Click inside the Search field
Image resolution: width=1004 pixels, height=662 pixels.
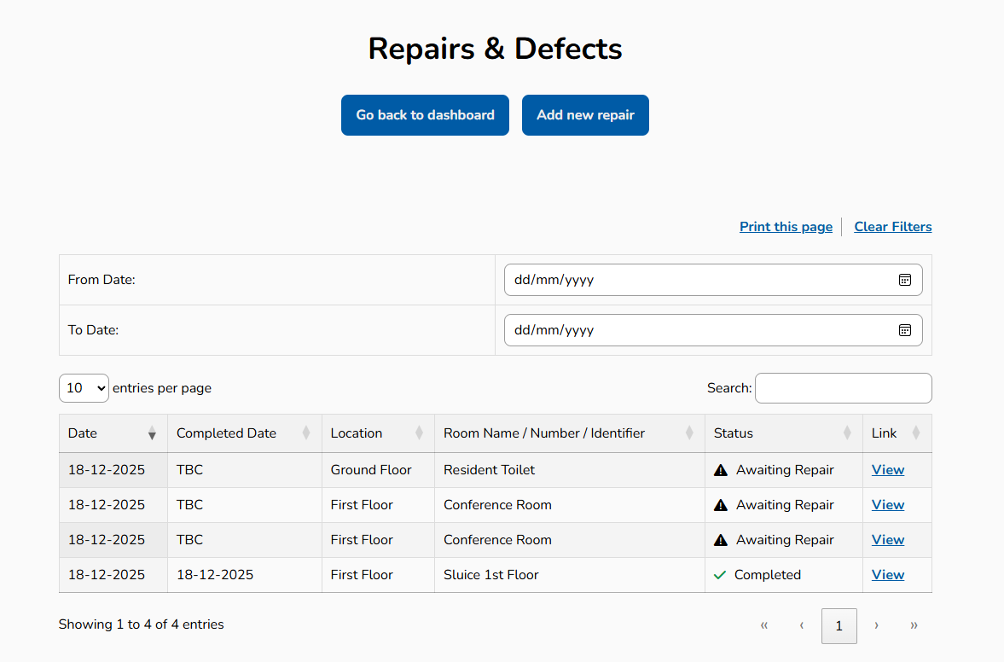(843, 388)
